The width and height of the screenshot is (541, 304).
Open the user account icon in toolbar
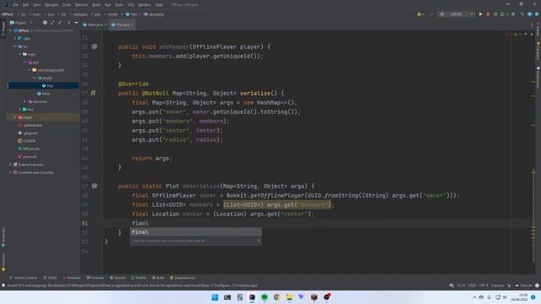(x=420, y=14)
